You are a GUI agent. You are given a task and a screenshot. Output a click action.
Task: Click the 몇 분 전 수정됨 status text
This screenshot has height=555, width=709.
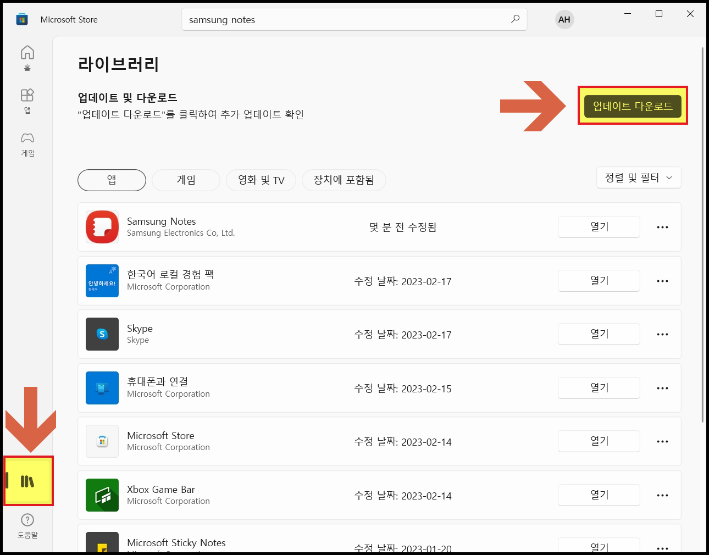pos(403,227)
